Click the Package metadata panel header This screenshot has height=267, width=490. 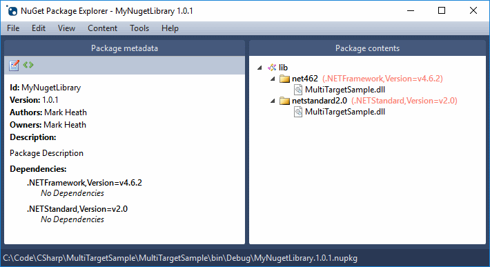click(124, 48)
